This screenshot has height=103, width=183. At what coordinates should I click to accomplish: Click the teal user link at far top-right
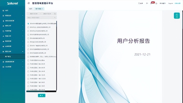coord(178,3)
